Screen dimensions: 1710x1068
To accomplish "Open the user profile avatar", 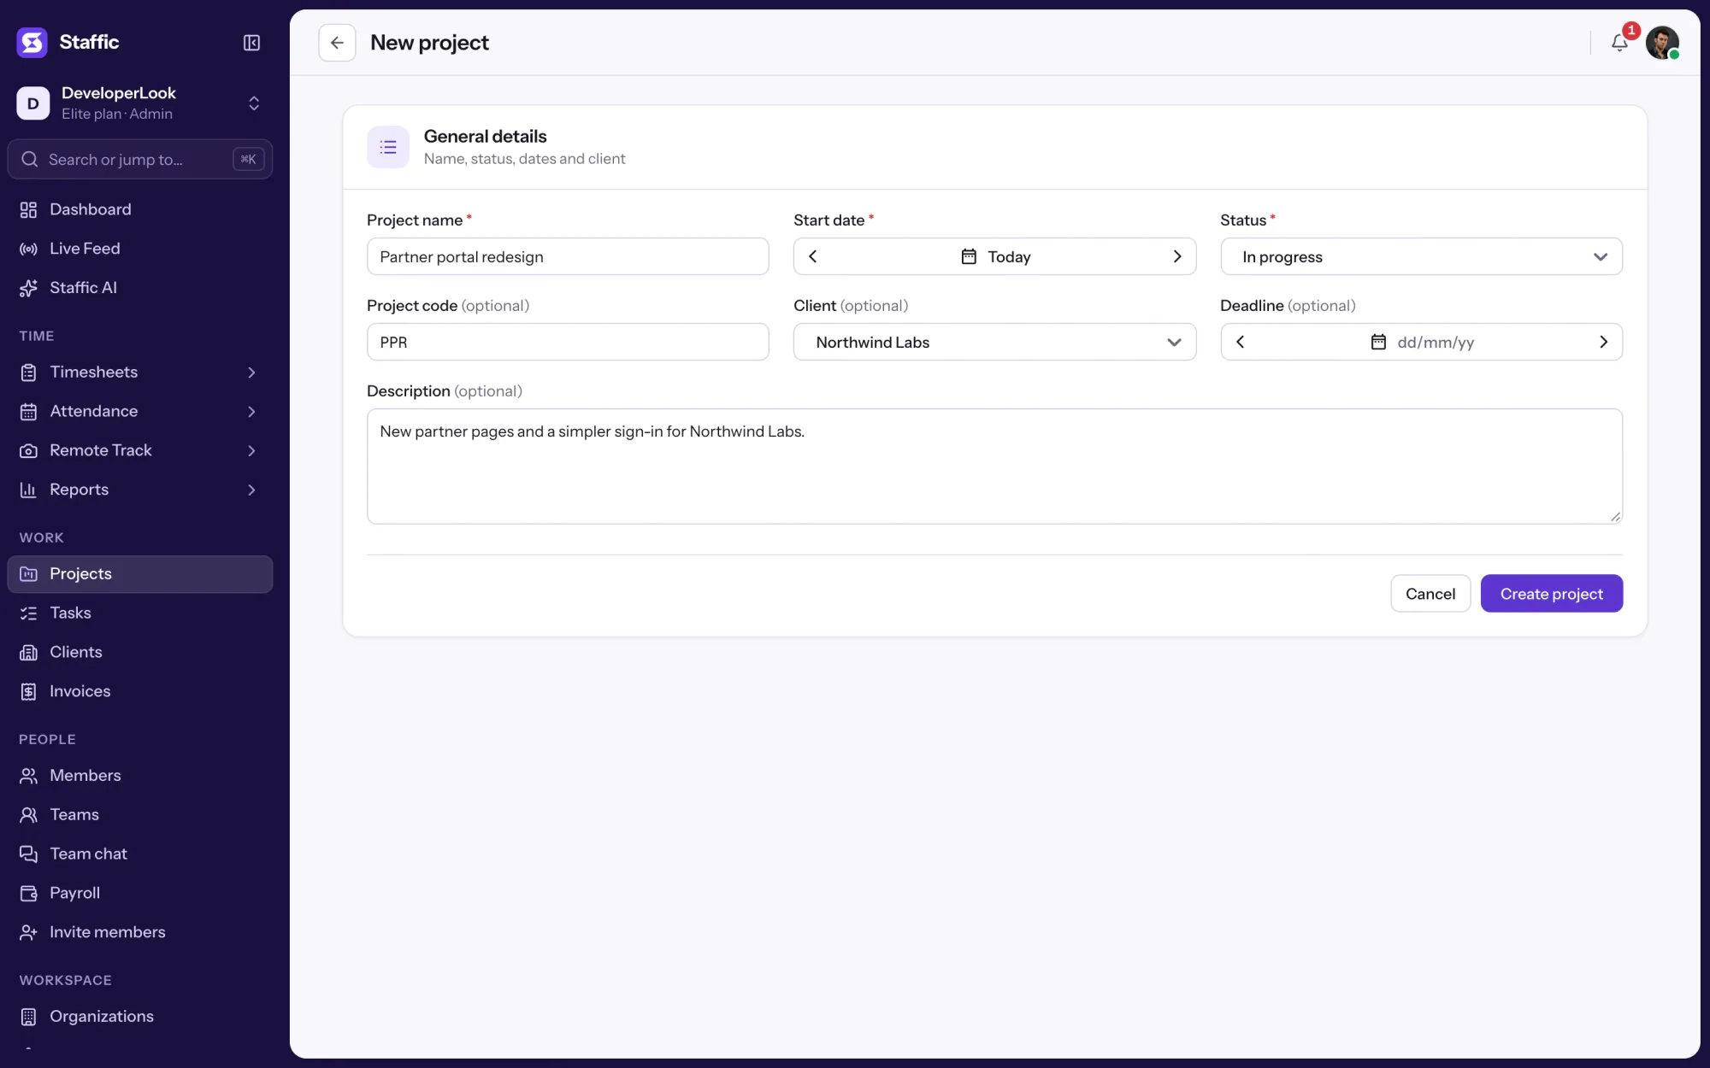I will (x=1662, y=43).
